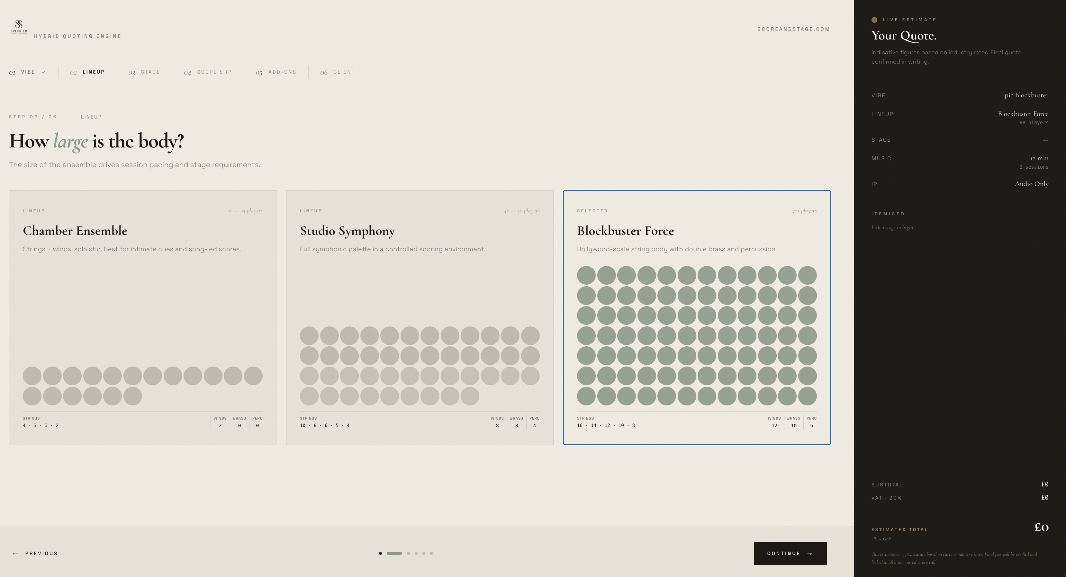The width and height of the screenshot is (1066, 577).
Task: Click the Subtotal £0 amount
Action: pyautogui.click(x=1045, y=484)
